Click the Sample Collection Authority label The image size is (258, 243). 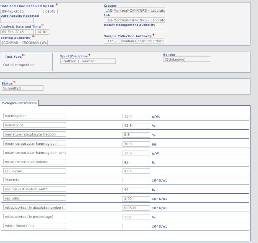(128, 36)
